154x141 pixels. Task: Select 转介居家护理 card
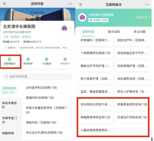click(95, 79)
